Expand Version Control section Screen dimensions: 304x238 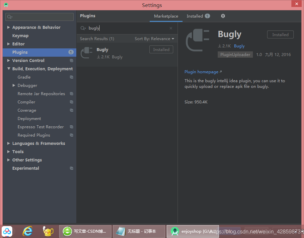9,60
